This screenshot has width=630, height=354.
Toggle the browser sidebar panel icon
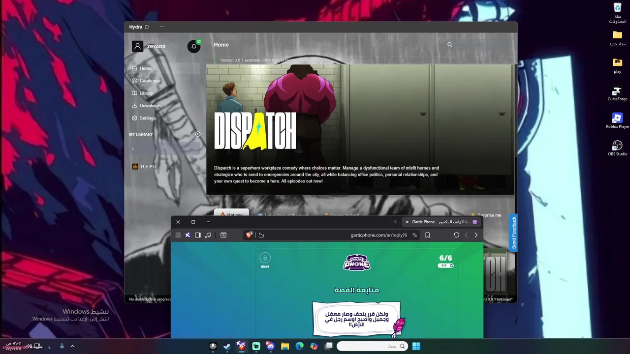pos(197,235)
